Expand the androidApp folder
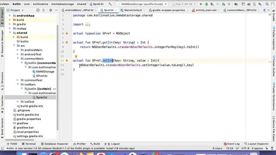Viewport: 276px width, 155px height. [x=10, y=15]
